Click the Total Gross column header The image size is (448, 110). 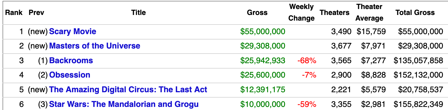click(415, 12)
